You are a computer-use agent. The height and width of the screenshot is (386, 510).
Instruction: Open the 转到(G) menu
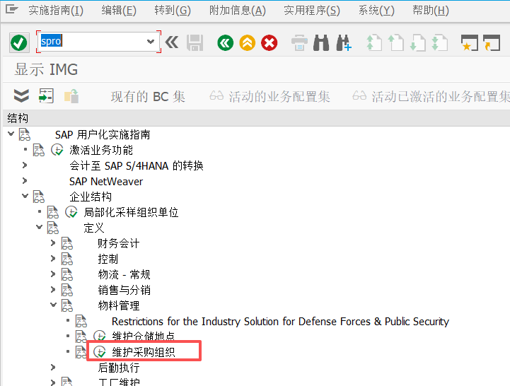(173, 11)
